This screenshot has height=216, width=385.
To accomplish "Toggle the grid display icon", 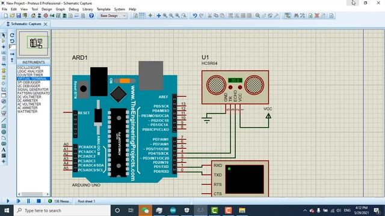I will click(x=142, y=16).
